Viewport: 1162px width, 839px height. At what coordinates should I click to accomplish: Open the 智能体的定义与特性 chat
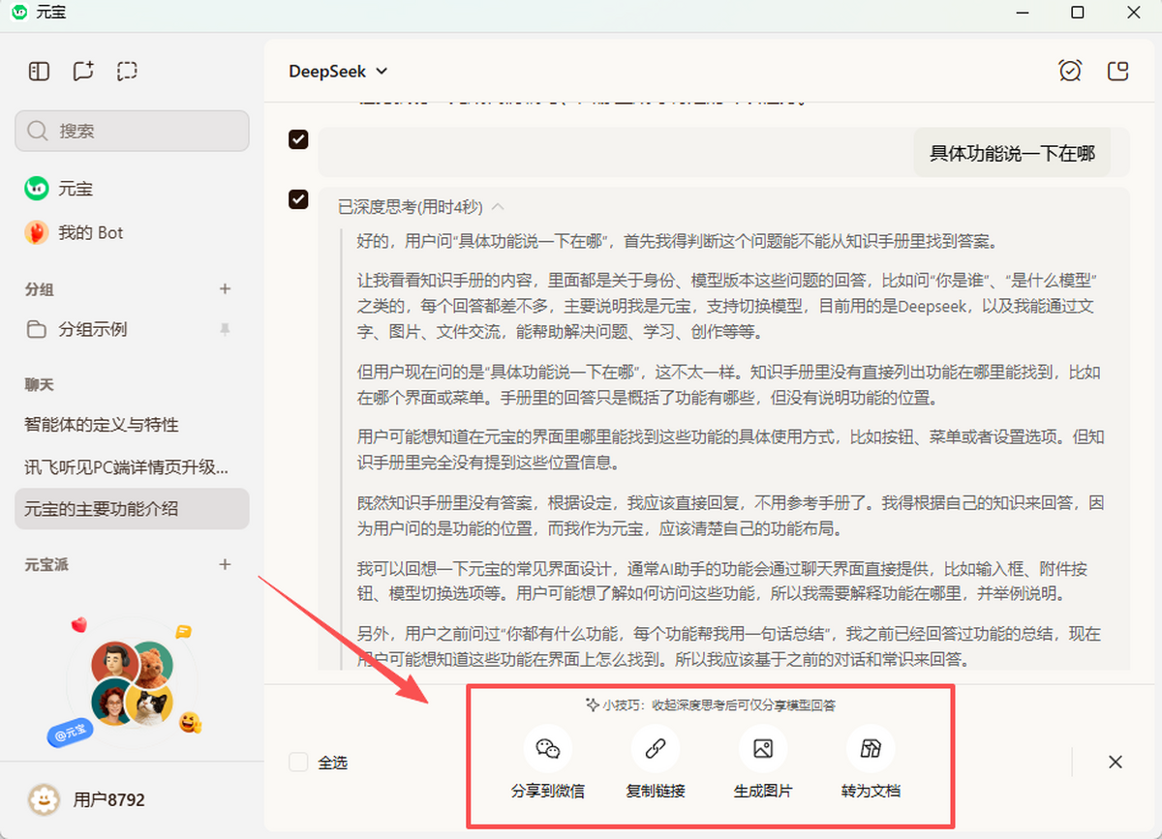[x=102, y=425]
